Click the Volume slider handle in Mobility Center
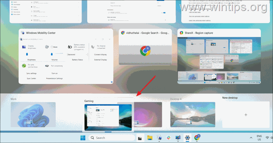273x143 pixels. (52, 54)
